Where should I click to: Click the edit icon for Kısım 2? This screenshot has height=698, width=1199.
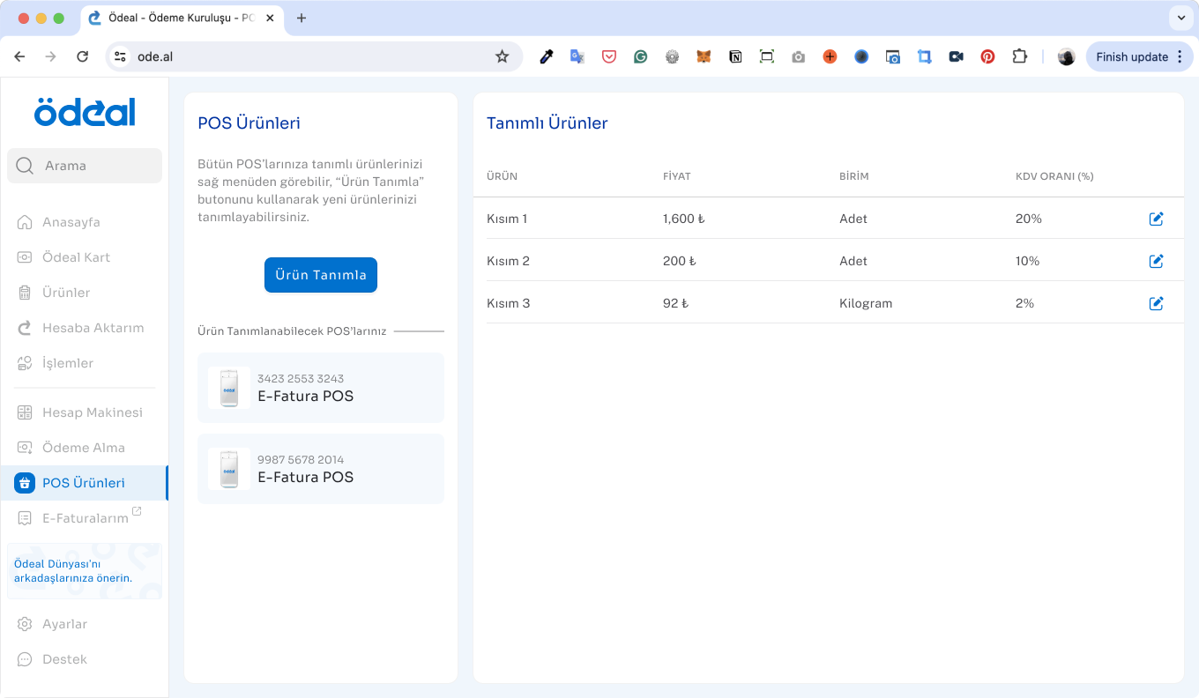tap(1156, 261)
